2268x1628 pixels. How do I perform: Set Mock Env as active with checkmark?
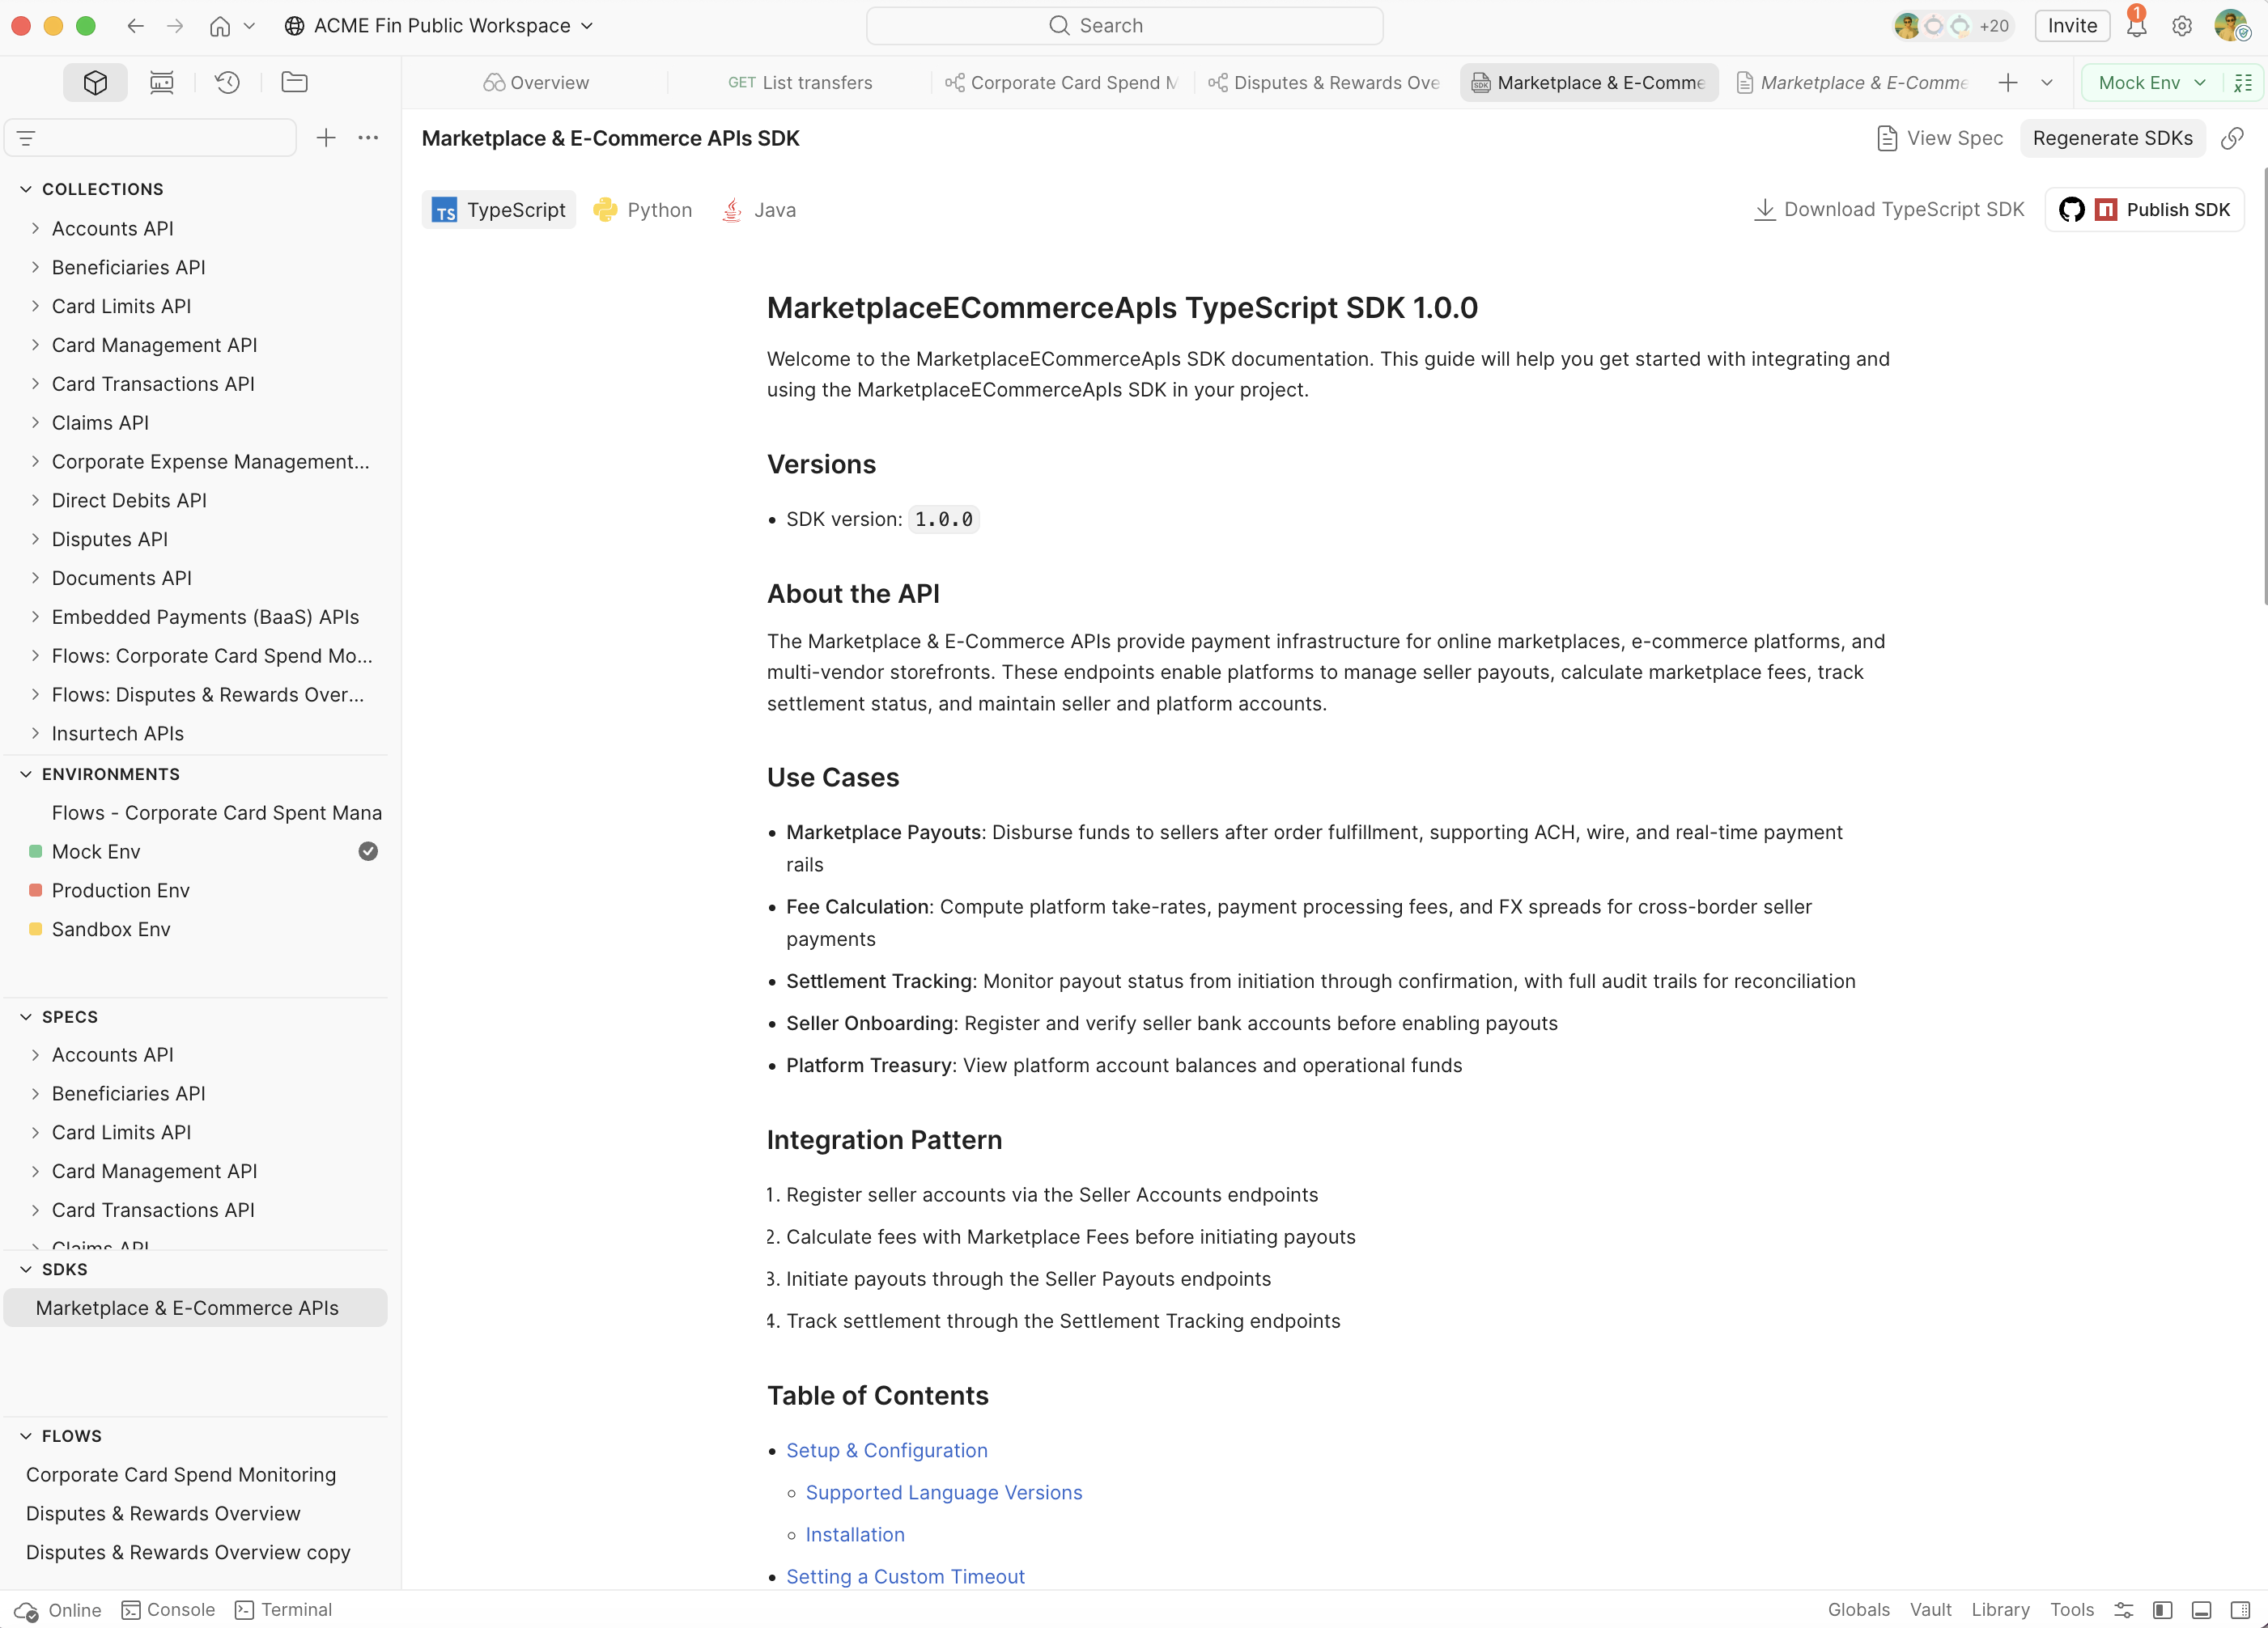tap(368, 851)
